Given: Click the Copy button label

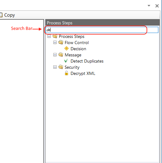Looking at the screenshot, I should [x=10, y=15].
